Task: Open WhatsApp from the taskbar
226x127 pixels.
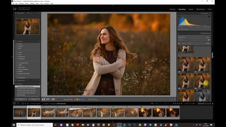Action: (140, 125)
